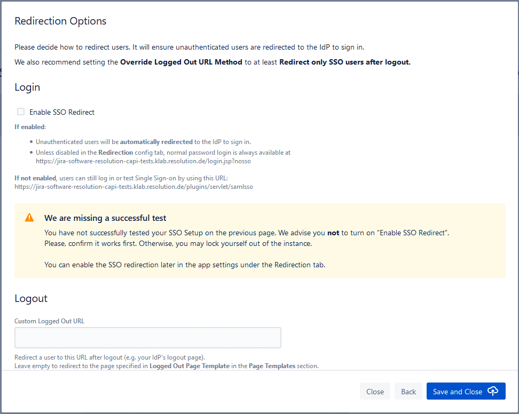Click the cloud upload icon on Save and Close

click(494, 391)
